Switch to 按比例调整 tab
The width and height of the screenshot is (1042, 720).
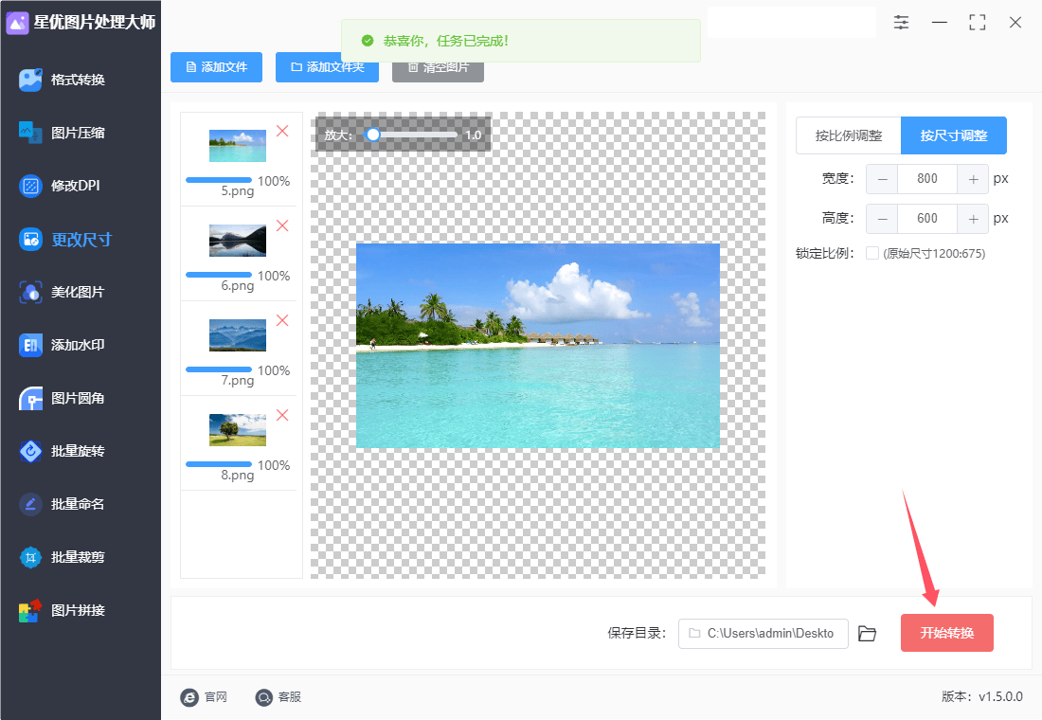pyautogui.click(x=848, y=135)
